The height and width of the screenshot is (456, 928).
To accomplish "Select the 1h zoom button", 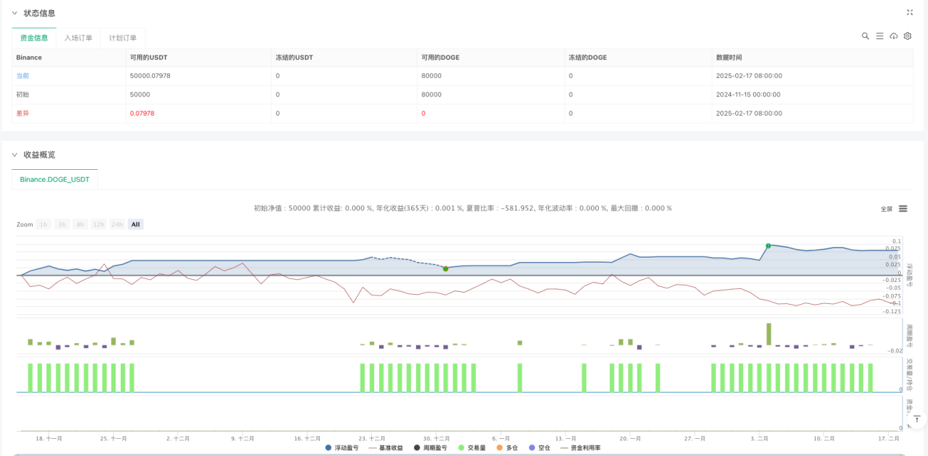I will [44, 224].
